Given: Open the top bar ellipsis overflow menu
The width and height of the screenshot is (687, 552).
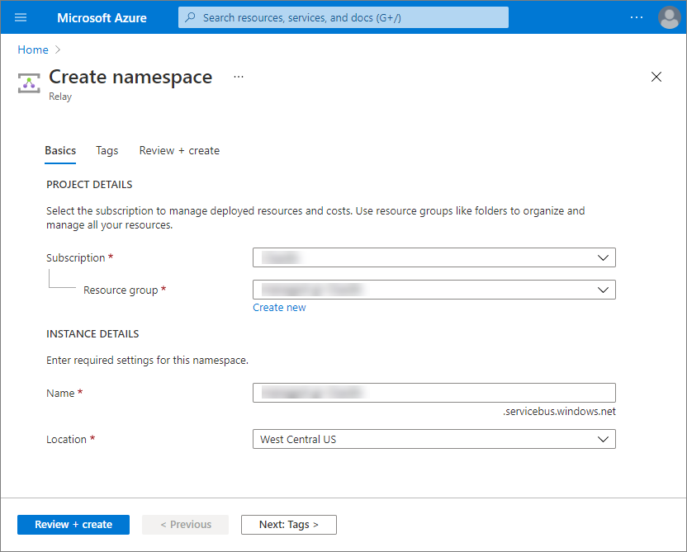Looking at the screenshot, I should coord(636,17).
